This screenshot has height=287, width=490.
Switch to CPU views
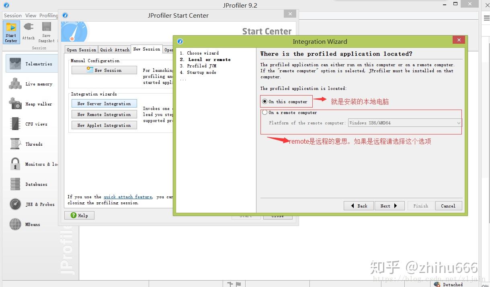pyautogui.click(x=36, y=124)
